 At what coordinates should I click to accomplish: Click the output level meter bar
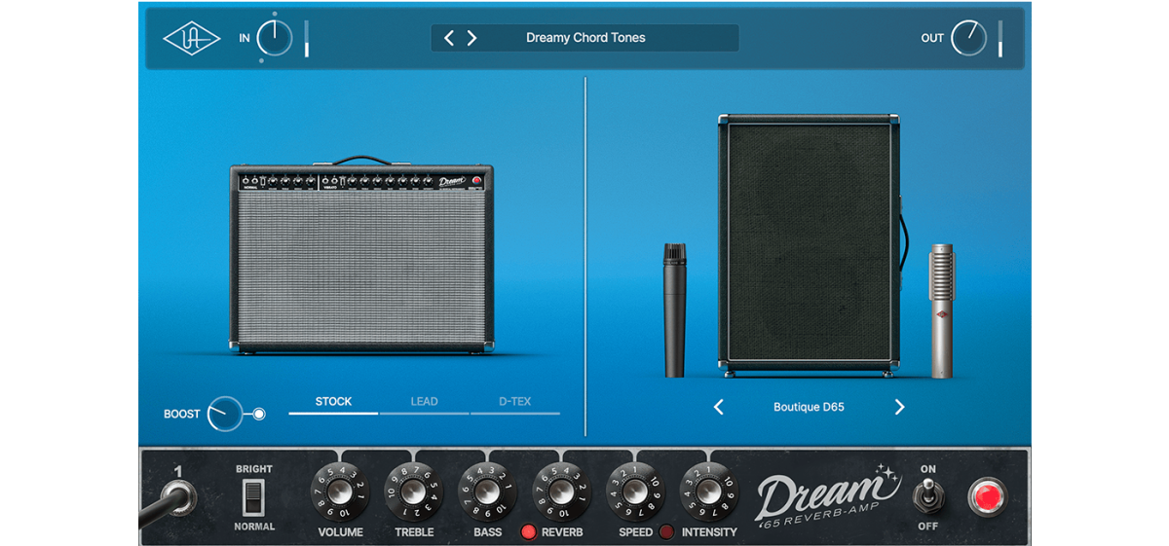1000,38
